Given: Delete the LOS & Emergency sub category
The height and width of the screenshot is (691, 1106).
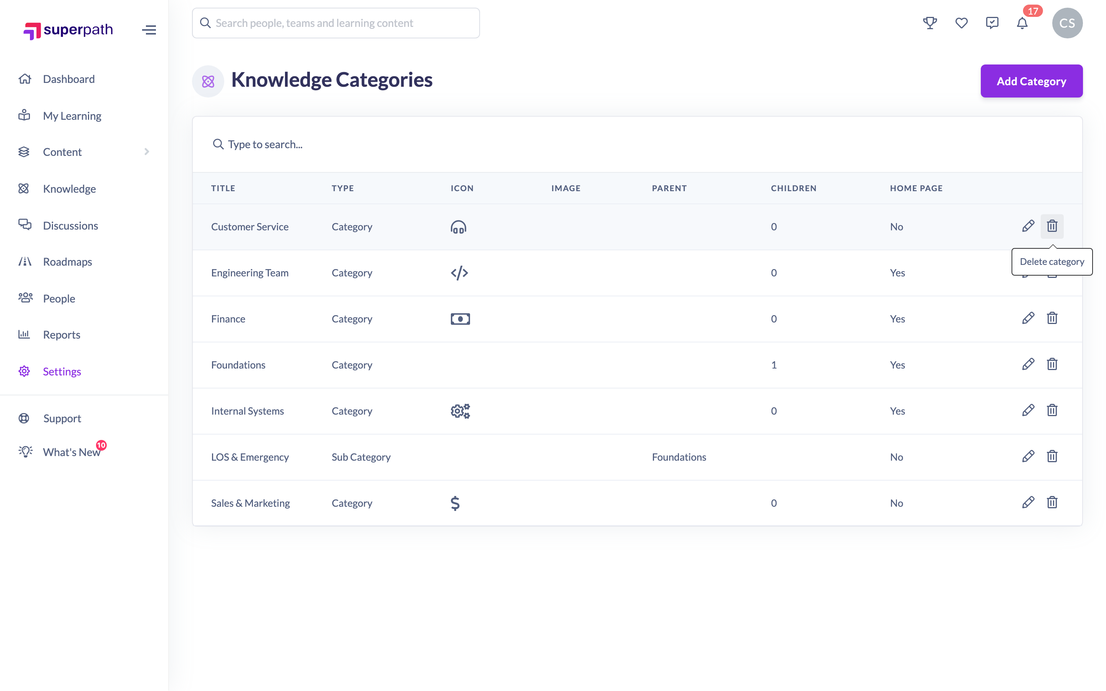Looking at the screenshot, I should point(1052,456).
